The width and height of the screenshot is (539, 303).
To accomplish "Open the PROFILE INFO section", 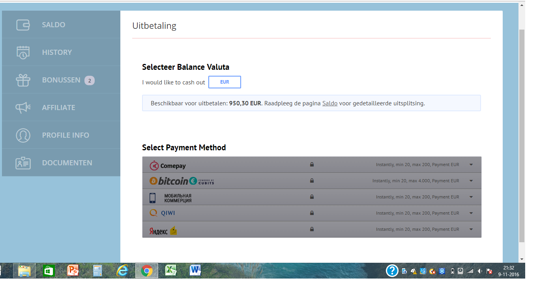I will click(61, 135).
